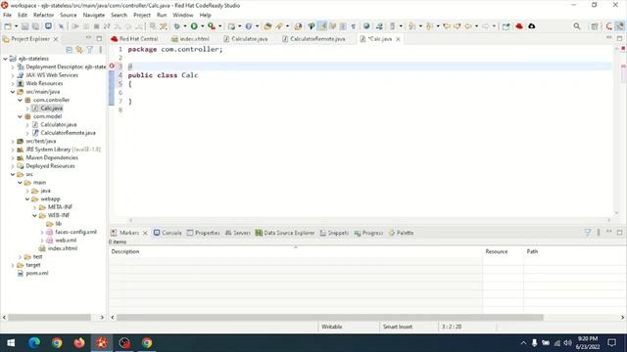Open the Navigate menu
The height and width of the screenshot is (352, 627).
pos(94,16)
